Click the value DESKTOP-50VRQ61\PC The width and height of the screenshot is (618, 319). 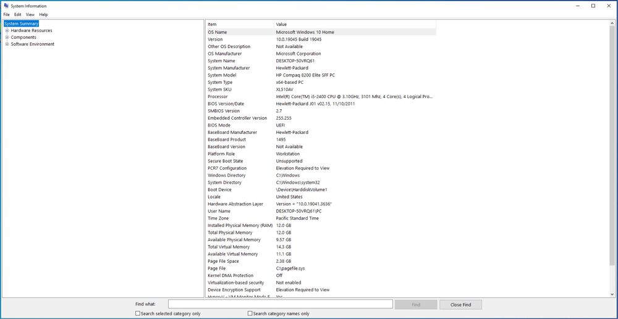click(x=298, y=211)
